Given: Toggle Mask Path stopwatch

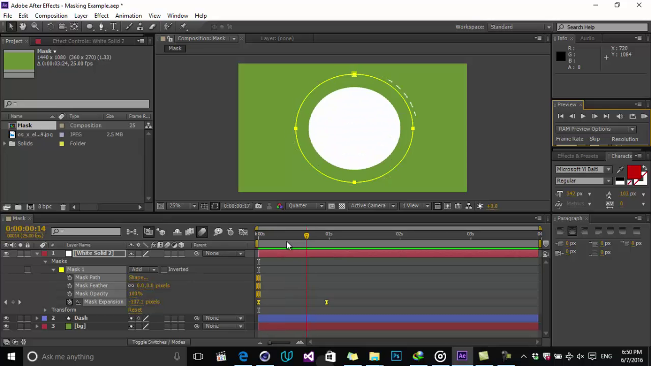Looking at the screenshot, I should pos(70,278).
